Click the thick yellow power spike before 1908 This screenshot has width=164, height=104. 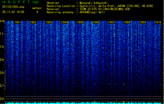(x=124, y=102)
